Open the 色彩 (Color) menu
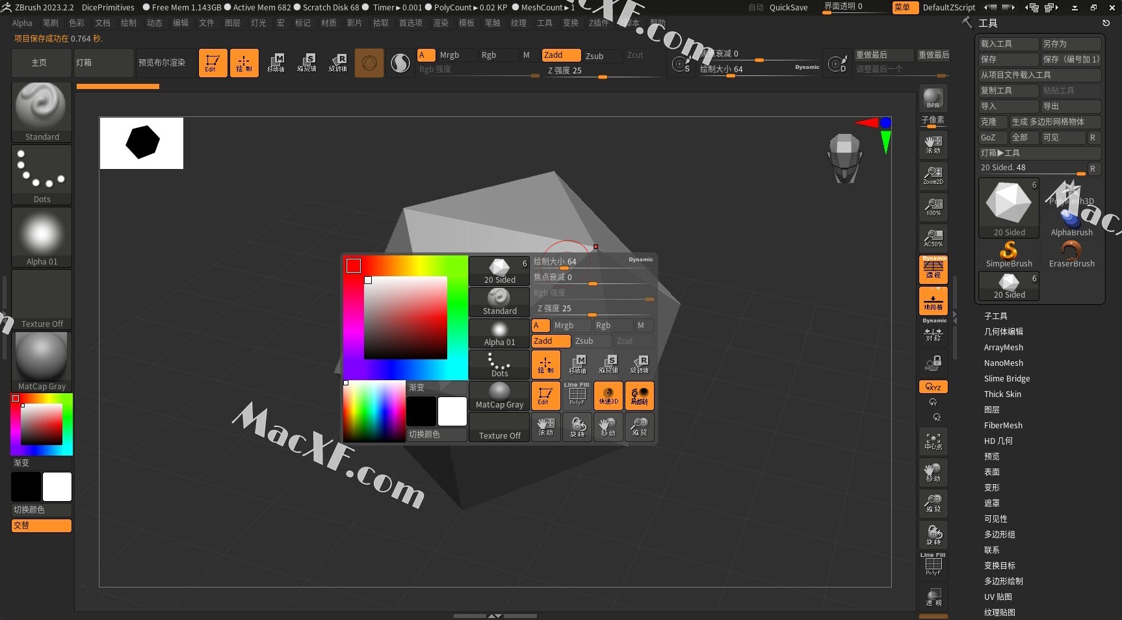1122x620 pixels. point(77,23)
